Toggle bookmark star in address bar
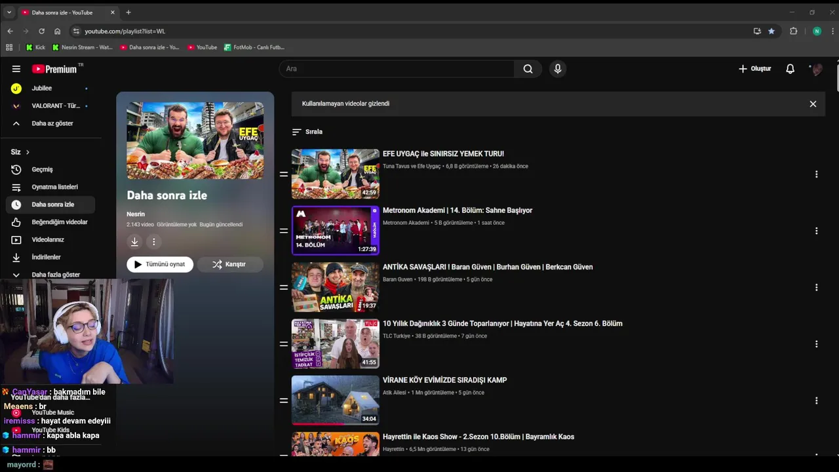The width and height of the screenshot is (839, 472). point(771,31)
